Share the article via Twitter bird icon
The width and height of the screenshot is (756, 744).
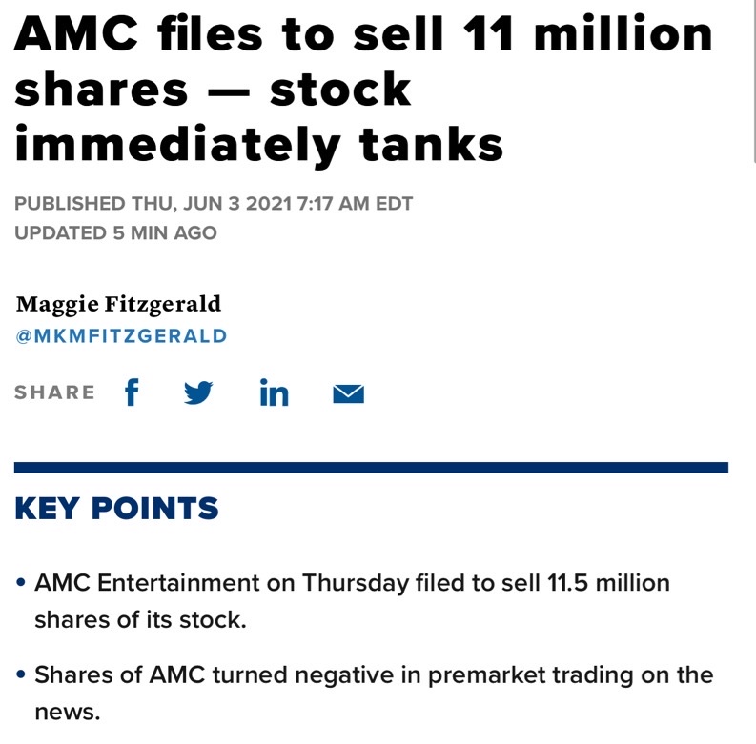[198, 392]
